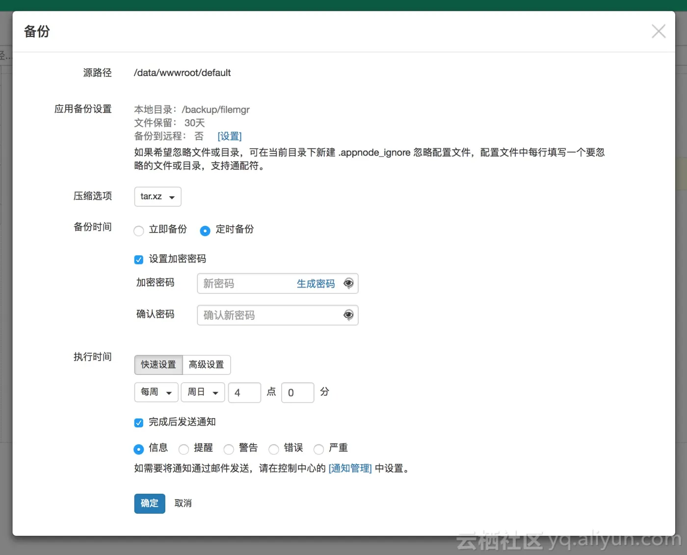This screenshot has height=555, width=687.
Task: Choose the 错误 notification level
Action: [x=274, y=449]
